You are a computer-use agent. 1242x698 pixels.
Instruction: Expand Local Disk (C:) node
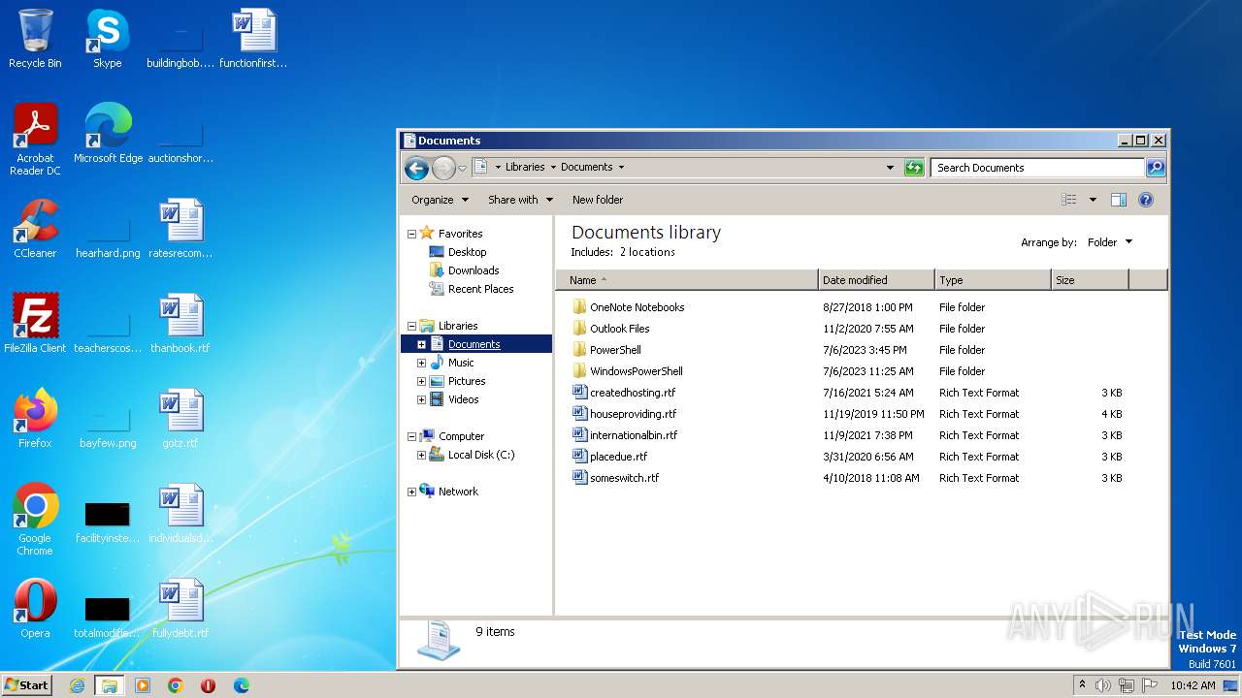coord(421,455)
